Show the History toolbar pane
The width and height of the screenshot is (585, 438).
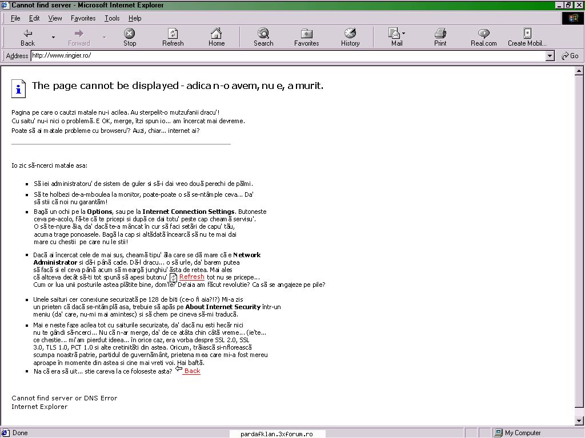(350, 37)
